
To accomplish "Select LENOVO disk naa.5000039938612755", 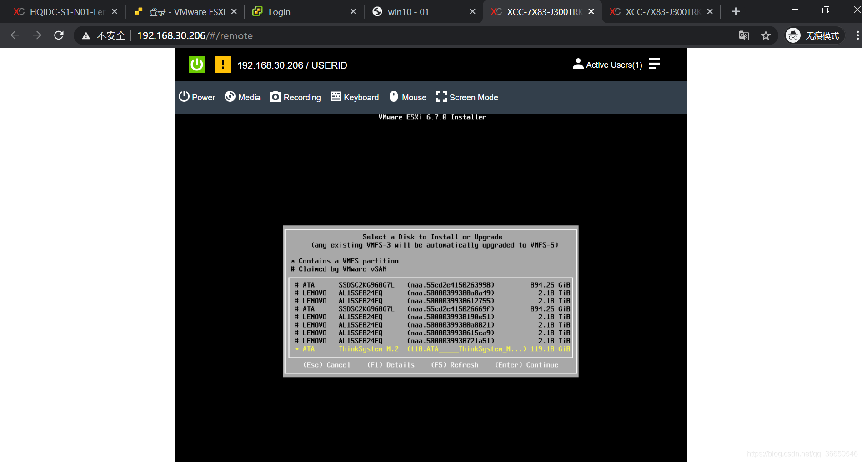I will (431, 301).
